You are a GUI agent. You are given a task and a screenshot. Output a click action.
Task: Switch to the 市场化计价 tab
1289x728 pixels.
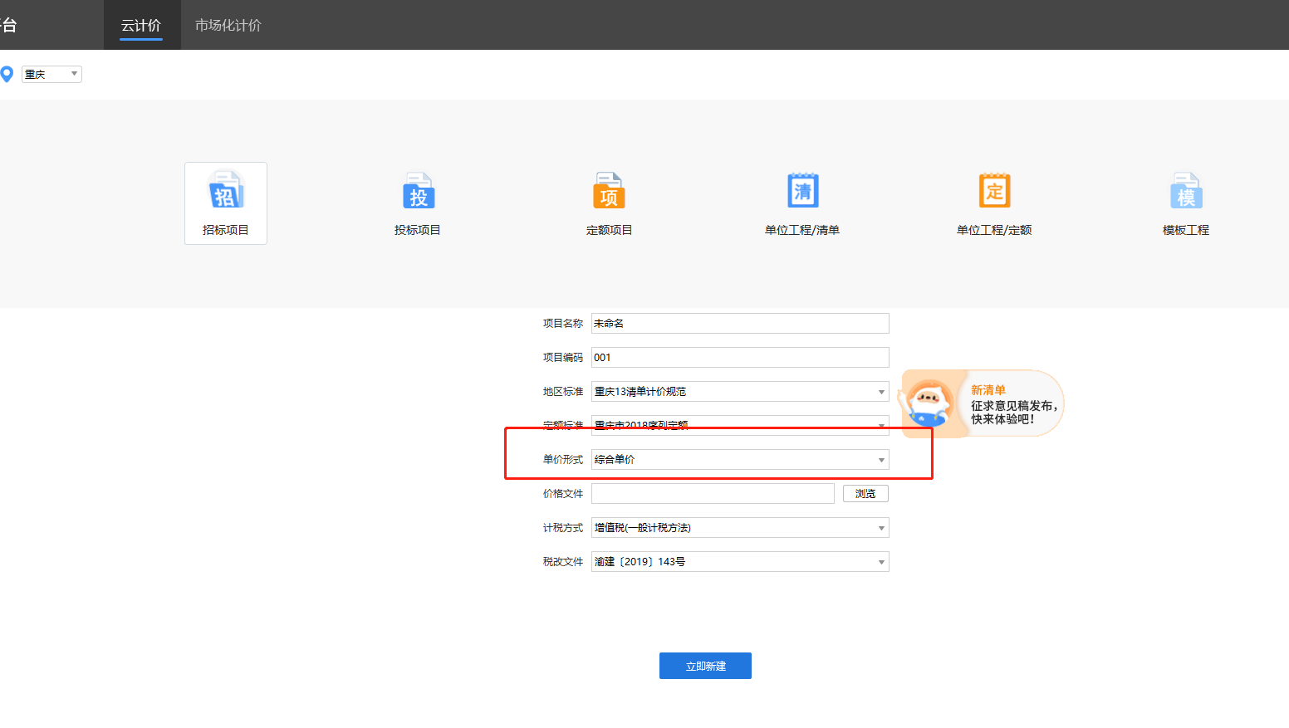click(228, 25)
